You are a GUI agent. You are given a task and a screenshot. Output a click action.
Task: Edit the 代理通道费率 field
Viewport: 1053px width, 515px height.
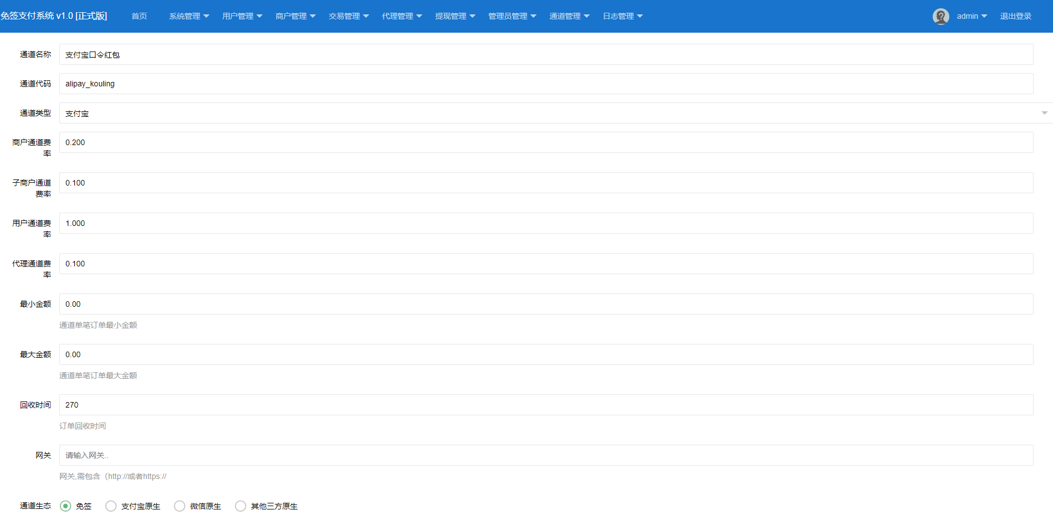tap(546, 264)
